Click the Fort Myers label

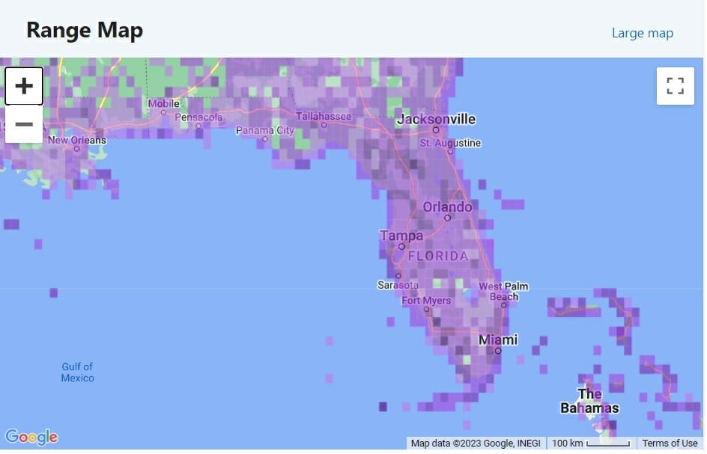428,301
